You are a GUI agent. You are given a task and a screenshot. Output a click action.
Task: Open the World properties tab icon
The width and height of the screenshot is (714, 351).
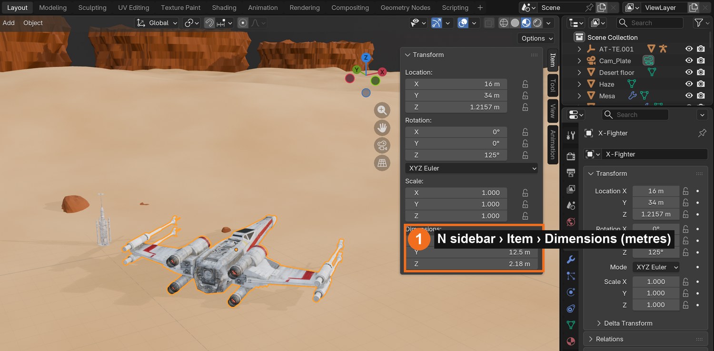pyautogui.click(x=571, y=222)
